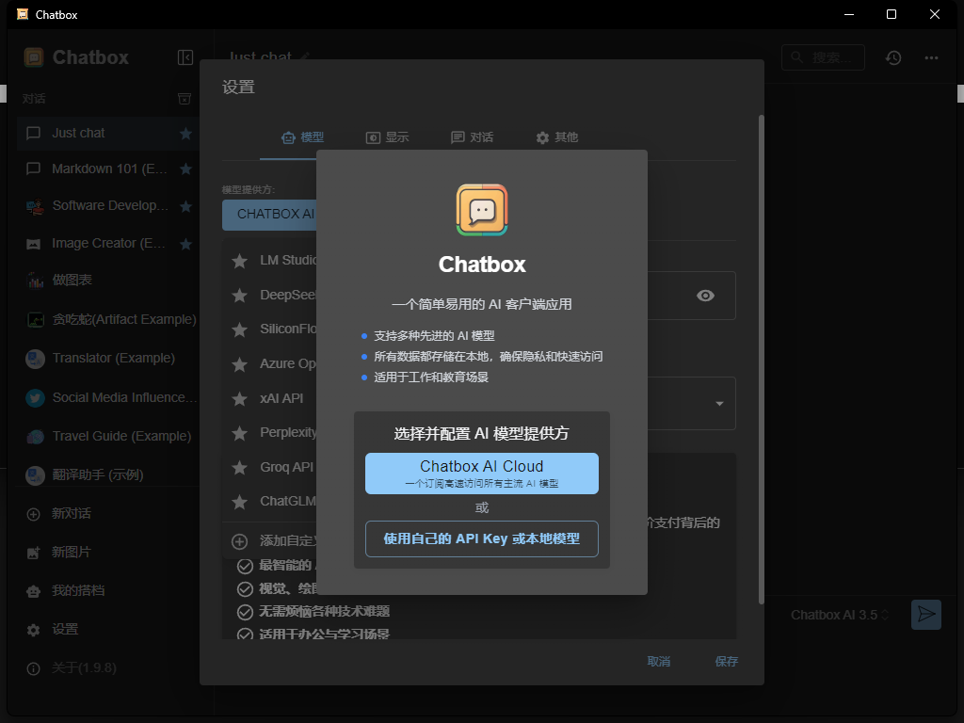This screenshot has height=723, width=964.
Task: Click the 最智能的 feature checkmark icon
Action: click(x=246, y=566)
